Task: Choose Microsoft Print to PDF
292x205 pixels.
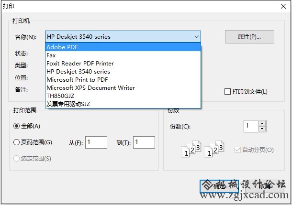Action: click(123, 79)
